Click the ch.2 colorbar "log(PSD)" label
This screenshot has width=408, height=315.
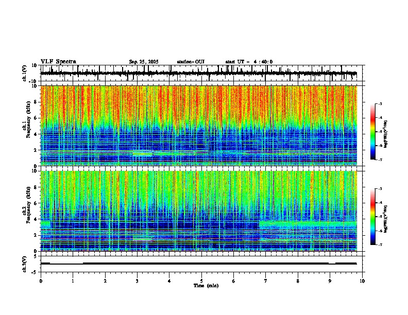[x=385, y=219]
